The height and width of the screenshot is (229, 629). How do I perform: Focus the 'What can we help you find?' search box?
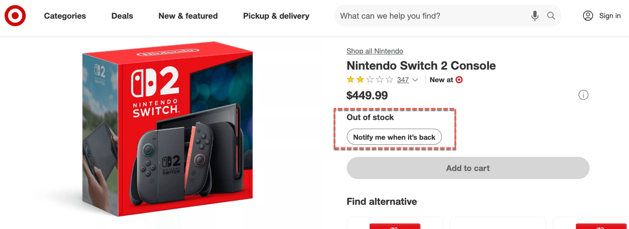point(432,16)
